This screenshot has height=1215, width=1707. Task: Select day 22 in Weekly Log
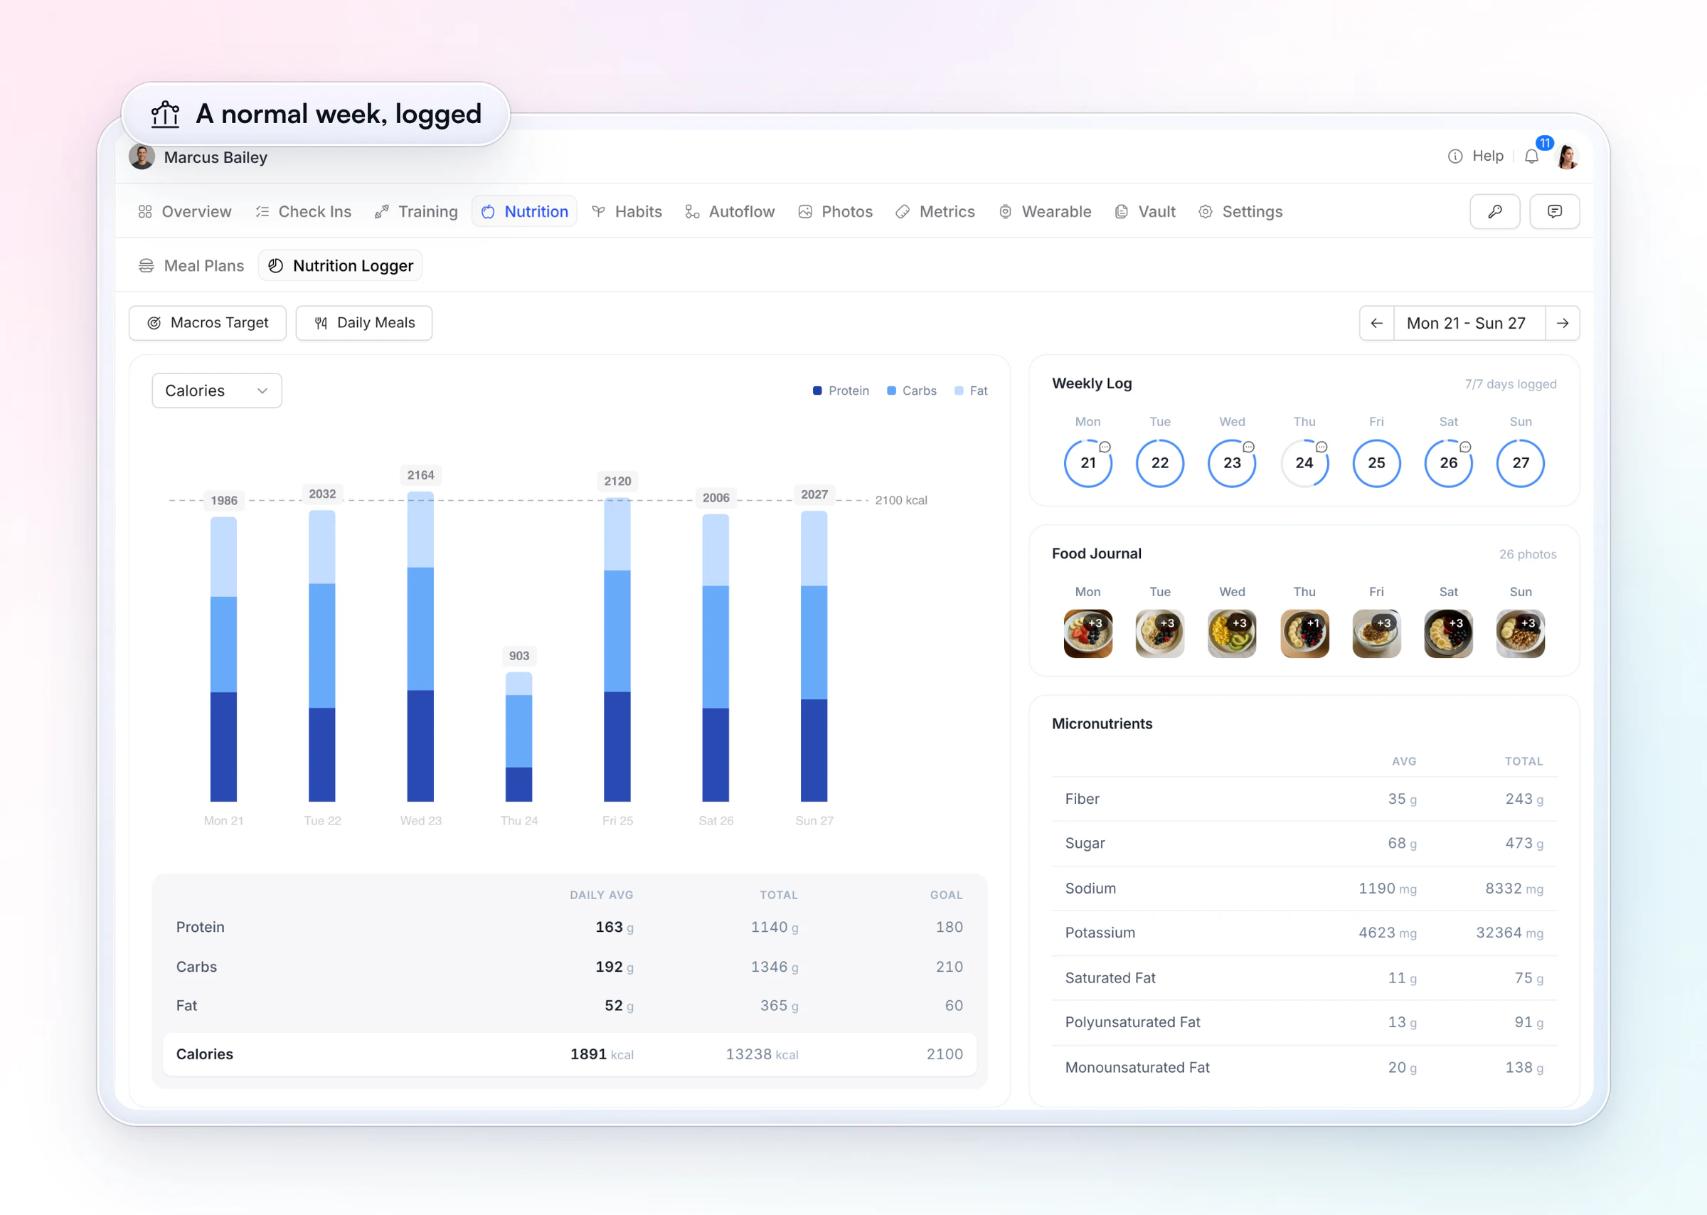coord(1159,463)
